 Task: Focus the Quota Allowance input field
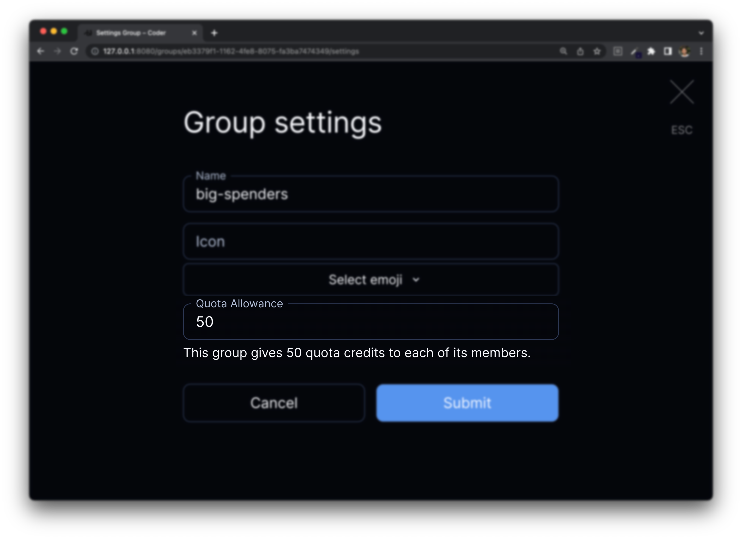click(x=371, y=322)
